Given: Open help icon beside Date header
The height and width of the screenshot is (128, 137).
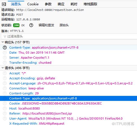Looking at the screenshot, I should point(5,53).
